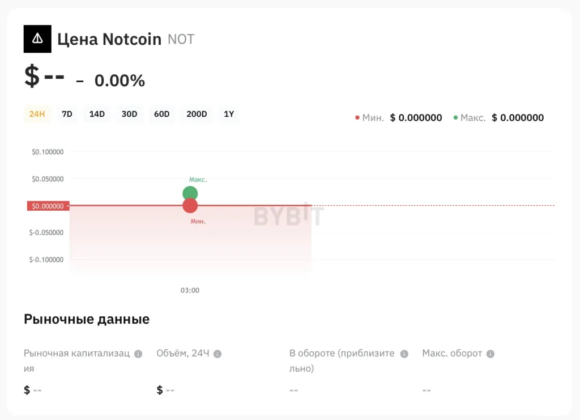The image size is (580, 420).
Task: Click green Макс. marker on the chart
Action: click(x=190, y=193)
